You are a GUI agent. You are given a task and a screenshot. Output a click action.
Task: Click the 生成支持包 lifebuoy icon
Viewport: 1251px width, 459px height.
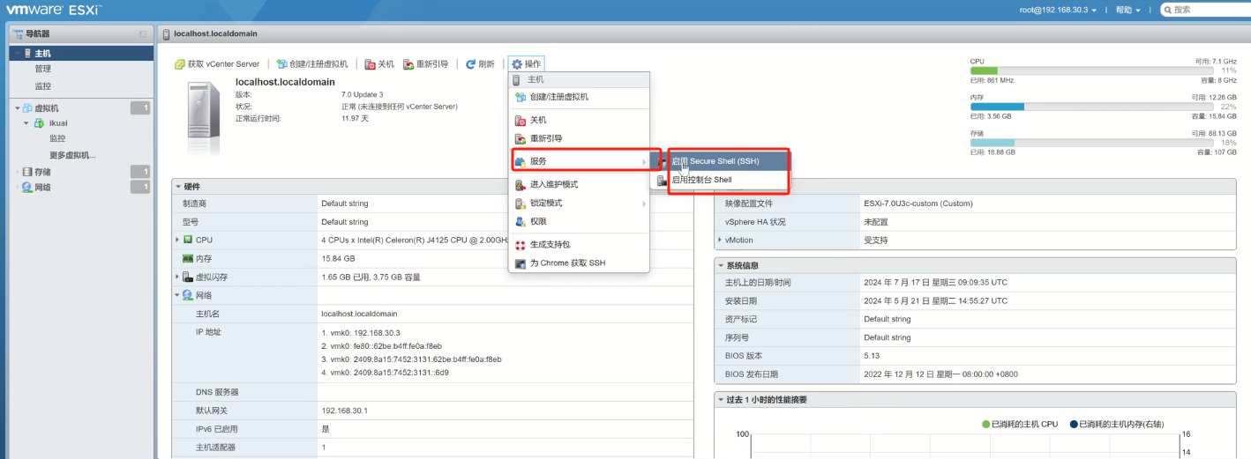(x=520, y=244)
